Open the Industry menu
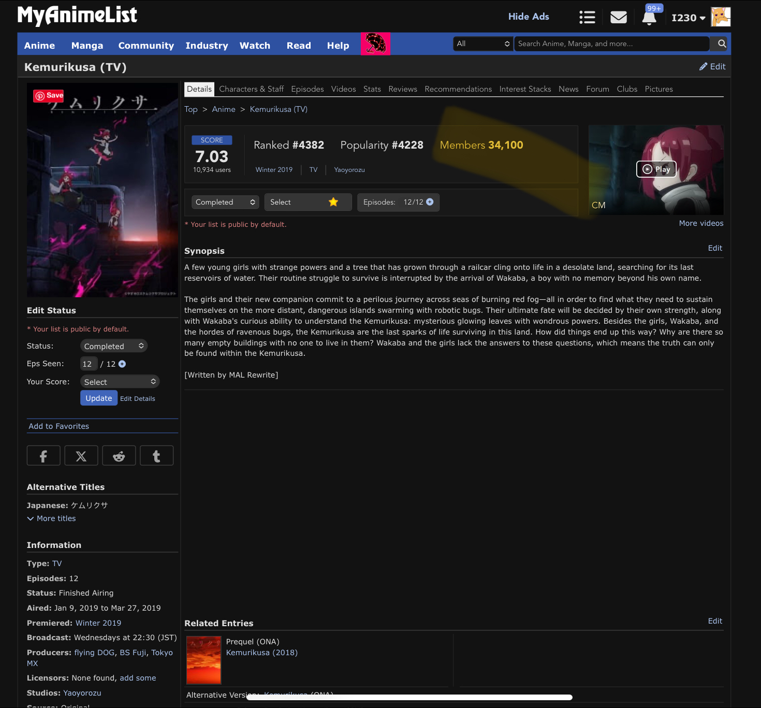Viewport: 761px width, 708px height. point(207,46)
